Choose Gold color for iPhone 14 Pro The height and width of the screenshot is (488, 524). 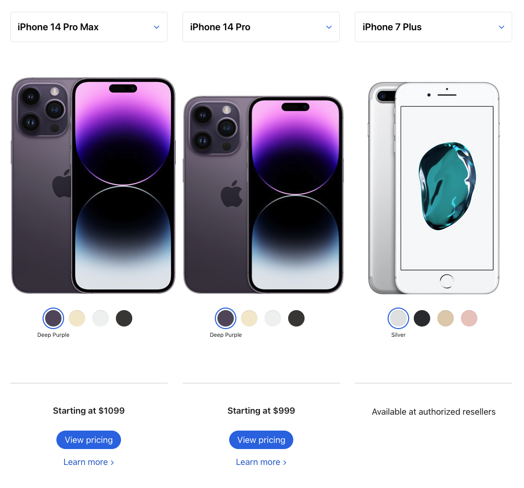point(249,318)
